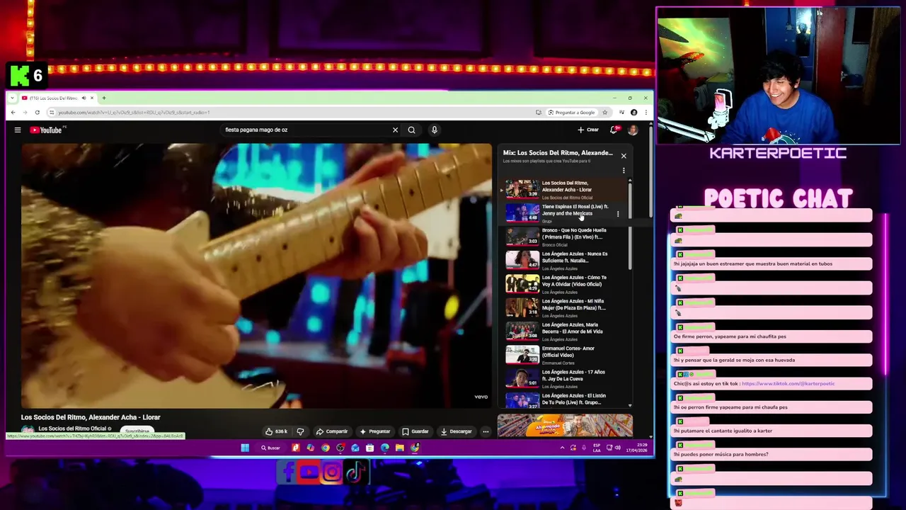Viewport: 906px width, 510px height.
Task: Run the search with the magnifier button
Action: tap(411, 130)
